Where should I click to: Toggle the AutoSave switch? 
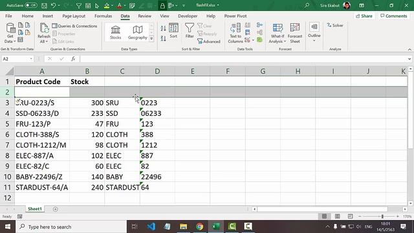(x=31, y=5)
